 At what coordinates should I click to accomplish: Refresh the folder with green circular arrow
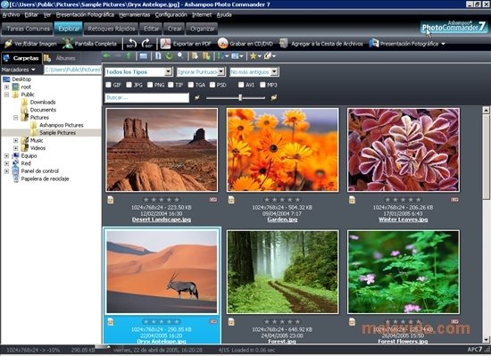point(169,56)
